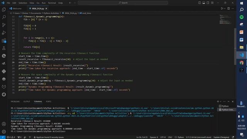This screenshot has width=247, height=139.
Task: Click the AppScan security issues status item
Action: (x=49, y=137)
